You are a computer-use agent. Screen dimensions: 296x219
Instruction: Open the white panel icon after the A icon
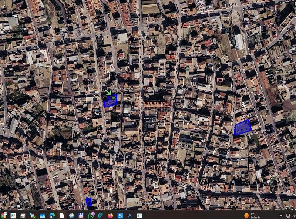coord(139,215)
